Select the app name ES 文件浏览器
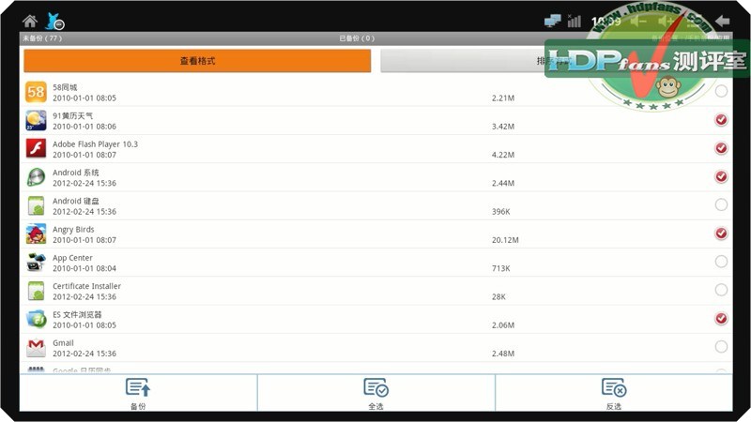751x422 pixels. click(77, 314)
